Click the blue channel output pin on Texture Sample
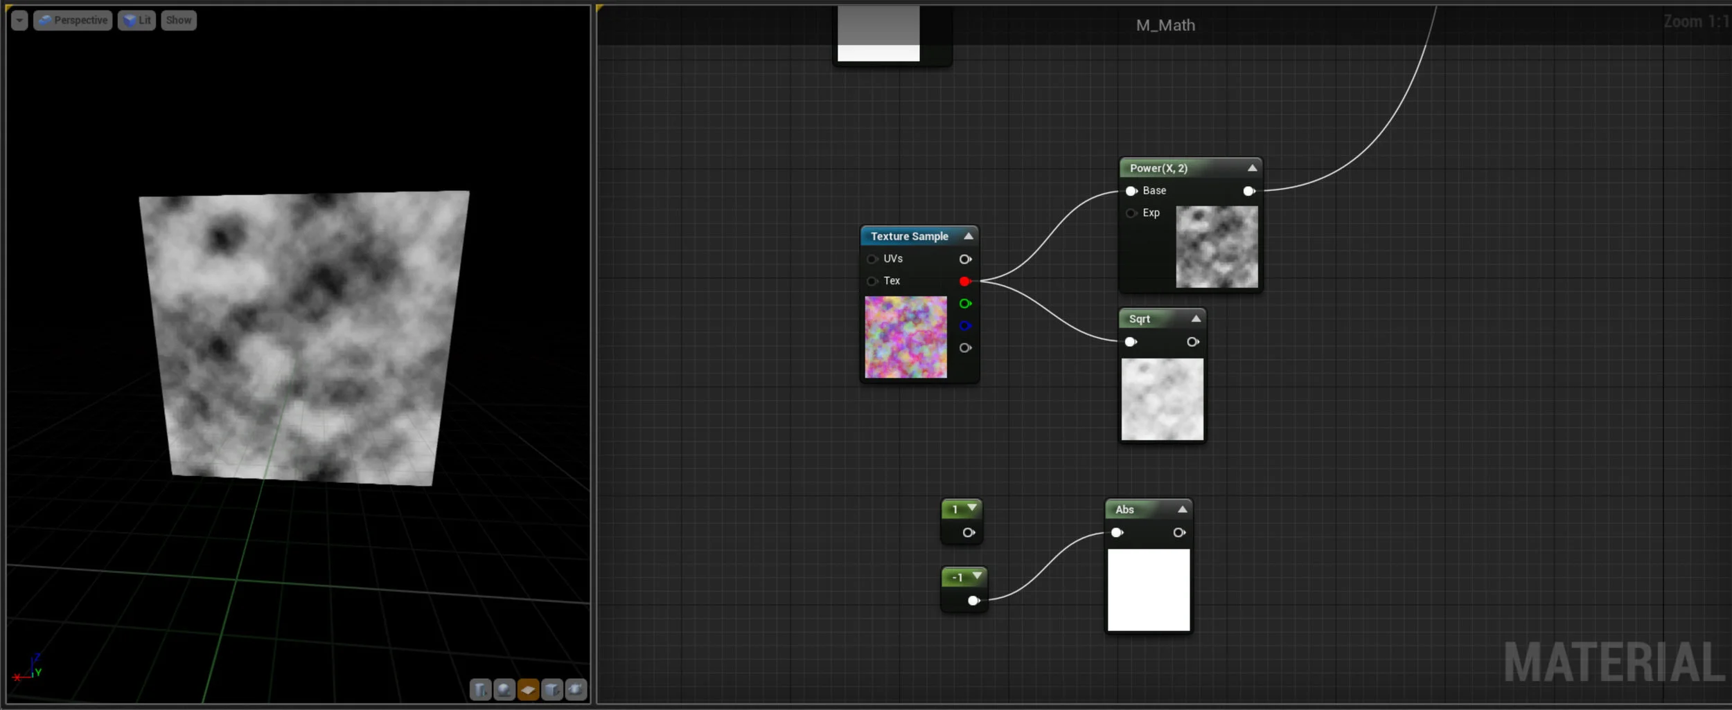The width and height of the screenshot is (1732, 710). coord(966,325)
